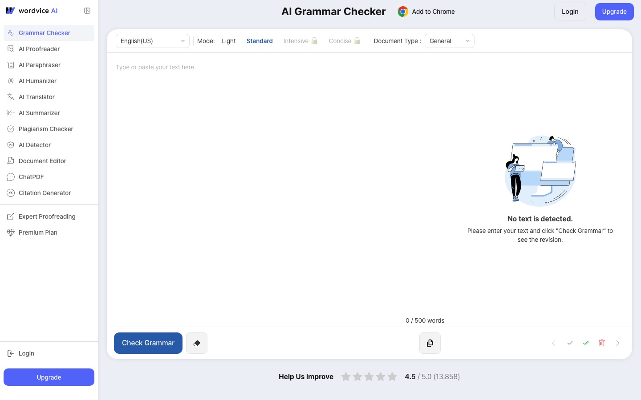Viewport: 641px width, 400px height.
Task: Copy text with the clipboard icon
Action: pos(430,343)
